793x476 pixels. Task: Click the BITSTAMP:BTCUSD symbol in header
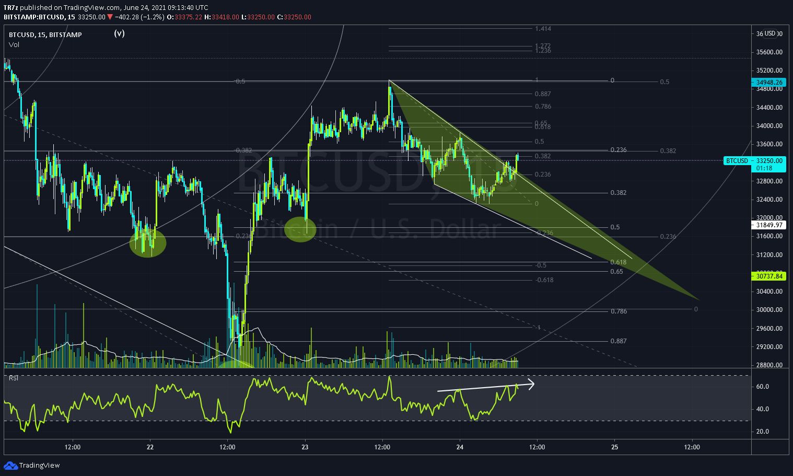(34, 17)
